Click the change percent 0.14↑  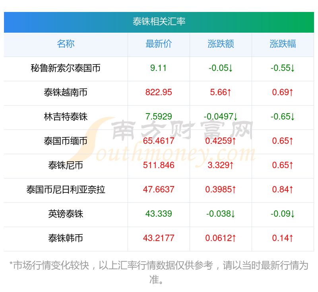(x=283, y=238)
